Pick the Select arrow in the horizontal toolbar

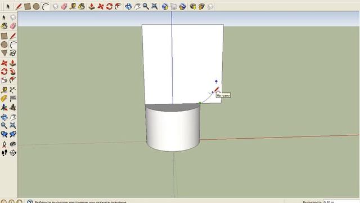point(8,6)
